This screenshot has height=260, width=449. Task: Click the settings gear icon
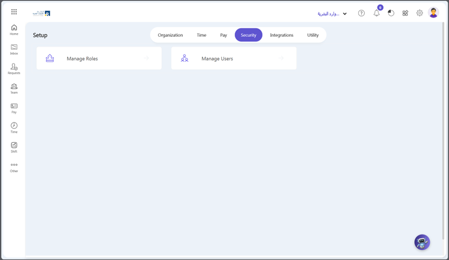[x=419, y=13]
